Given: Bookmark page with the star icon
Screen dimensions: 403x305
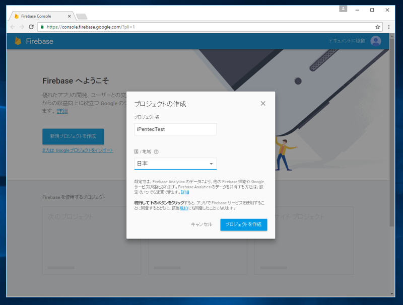Looking at the screenshot, I should pos(377,27).
